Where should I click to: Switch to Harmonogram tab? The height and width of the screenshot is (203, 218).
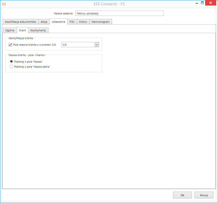(100, 22)
